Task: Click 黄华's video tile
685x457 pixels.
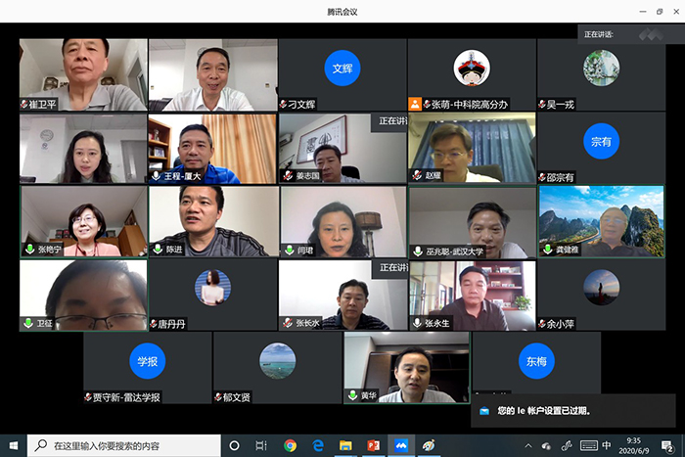Action: (405, 367)
